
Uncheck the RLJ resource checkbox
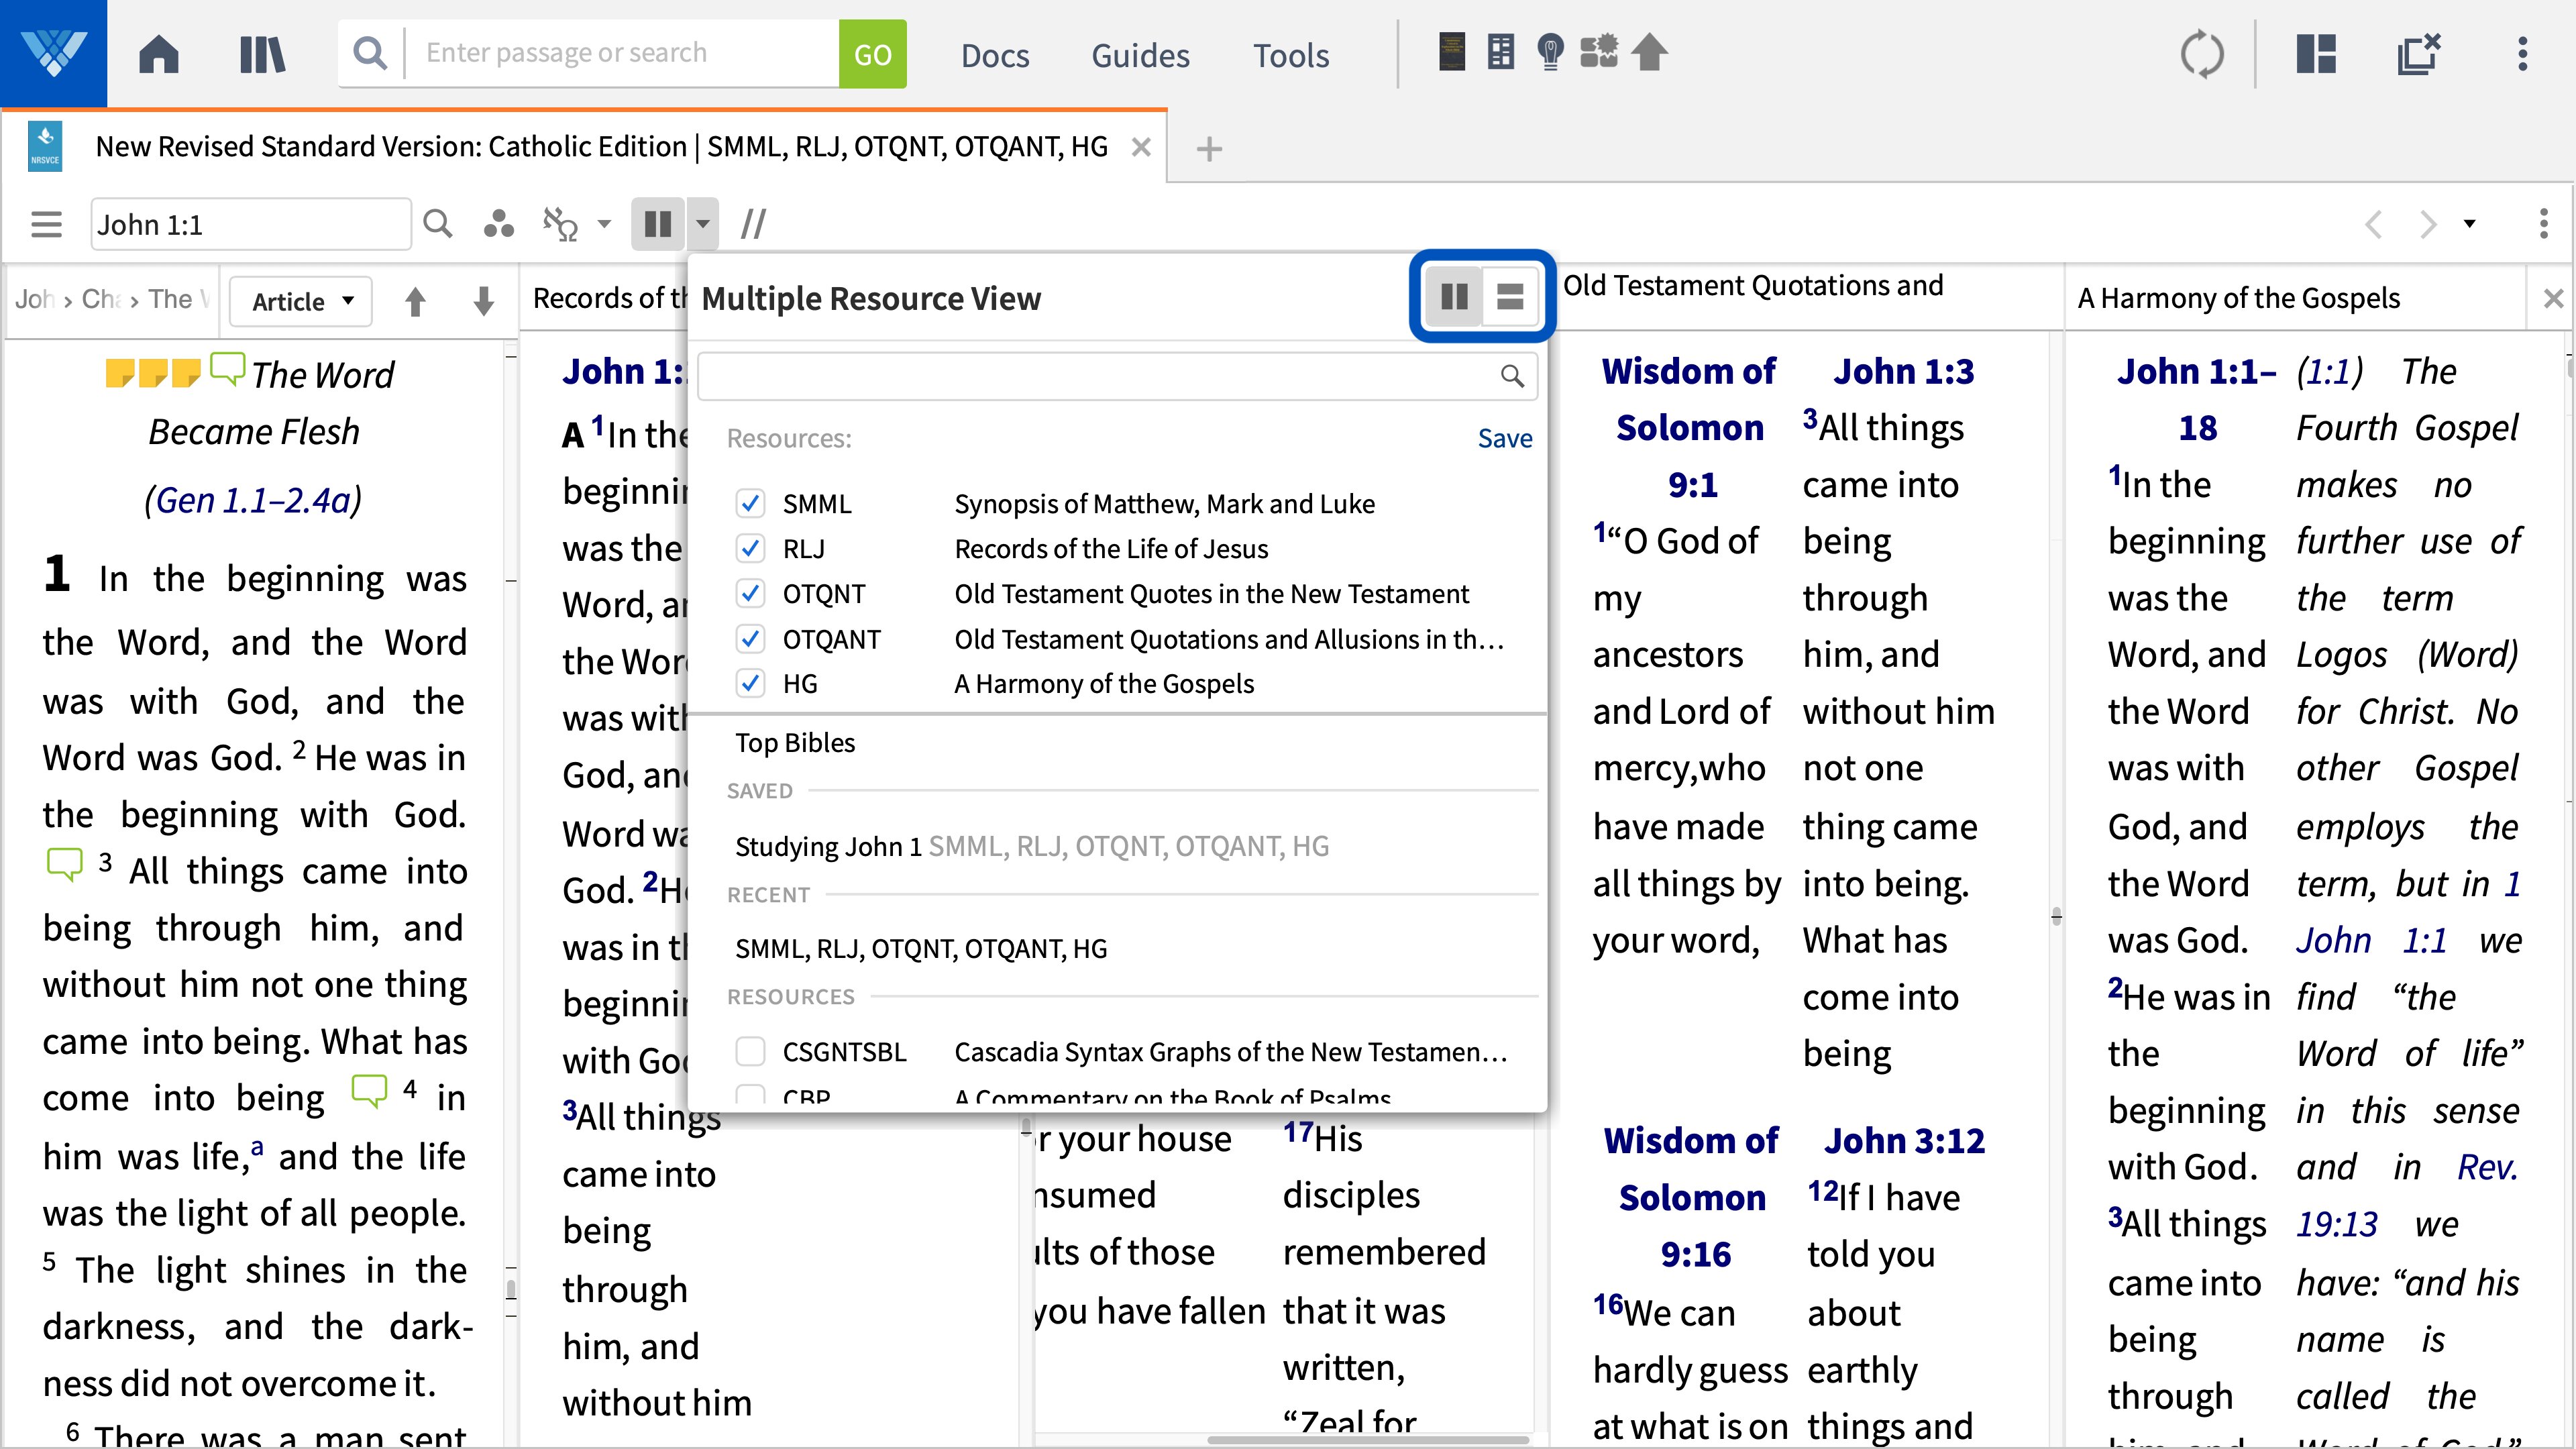750,548
